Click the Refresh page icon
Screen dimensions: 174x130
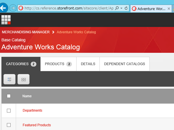pos(126,8)
